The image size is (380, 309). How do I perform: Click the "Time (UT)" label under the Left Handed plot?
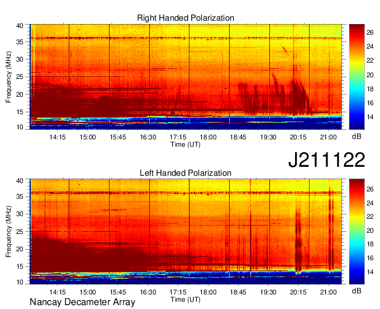(186, 299)
